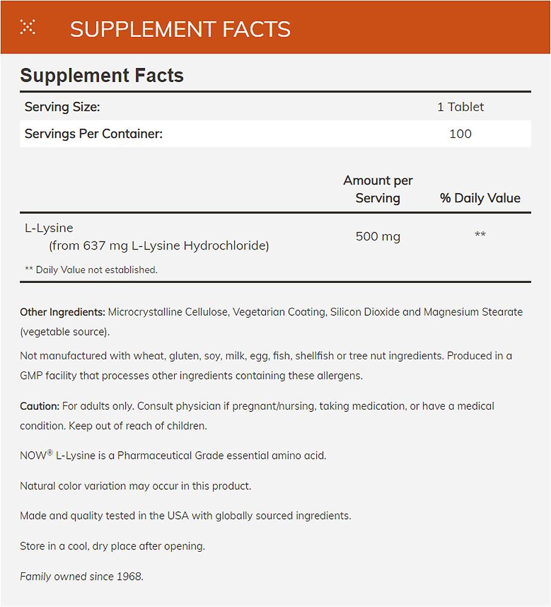The image size is (551, 607).
Task: Click the L-Lysine ingredient name
Action: coord(49,228)
